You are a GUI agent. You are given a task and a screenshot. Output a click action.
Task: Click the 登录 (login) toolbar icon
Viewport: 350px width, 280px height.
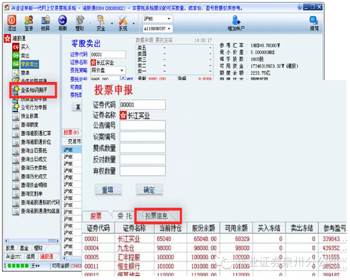(29, 23)
